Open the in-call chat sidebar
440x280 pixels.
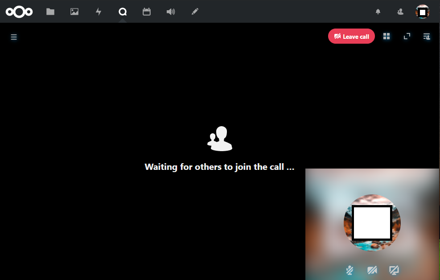(x=426, y=37)
